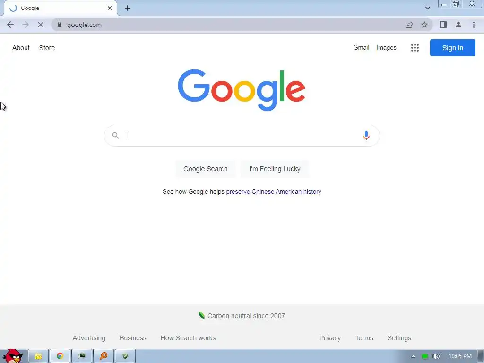Switch to Chrome in the taskbar

pos(60,356)
